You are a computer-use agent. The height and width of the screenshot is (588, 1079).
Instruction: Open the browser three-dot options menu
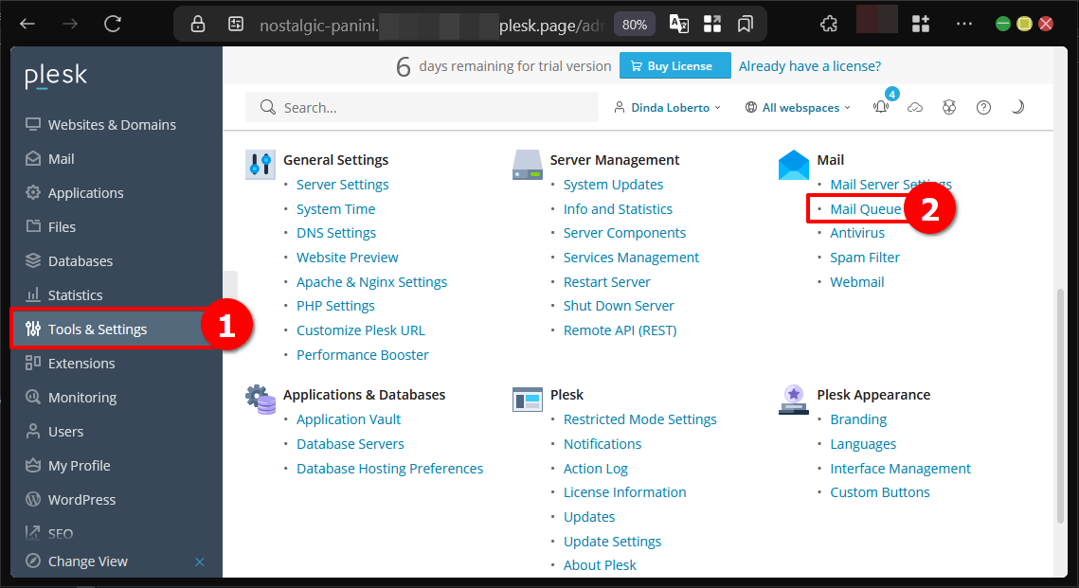coord(964,23)
